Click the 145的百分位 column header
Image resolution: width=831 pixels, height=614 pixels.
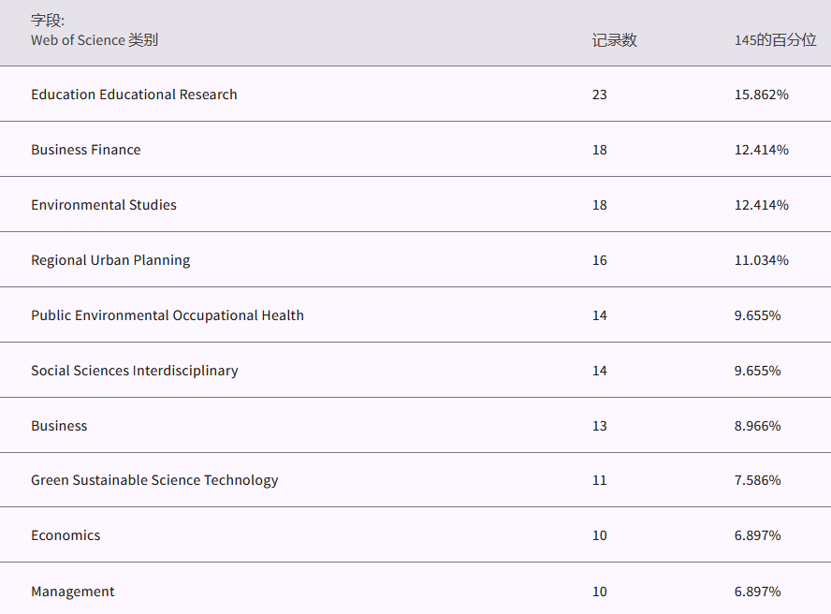click(x=775, y=40)
